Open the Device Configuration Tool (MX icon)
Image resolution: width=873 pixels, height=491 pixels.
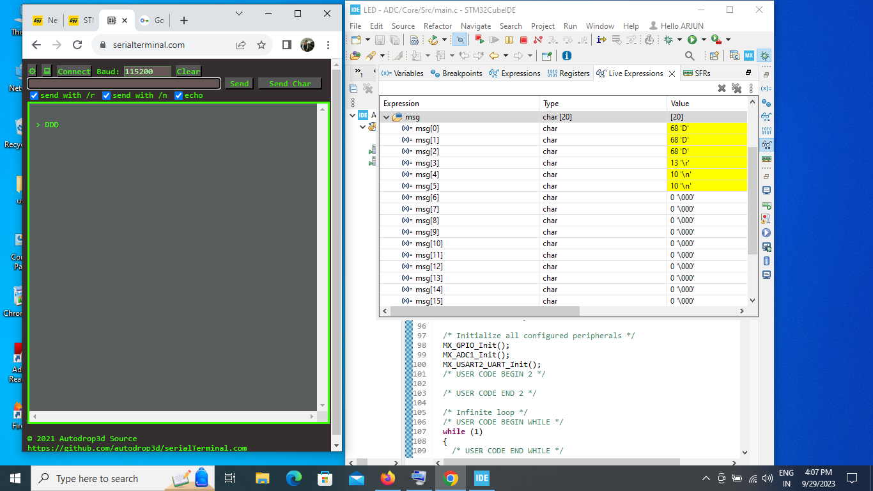748,55
